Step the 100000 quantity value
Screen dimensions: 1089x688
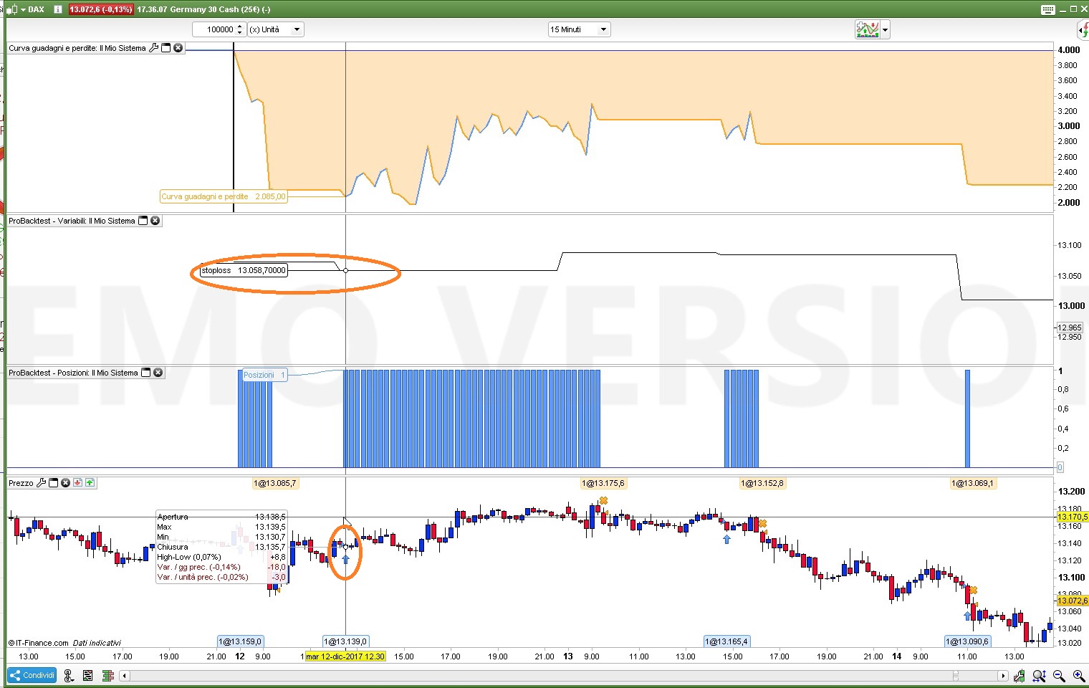pos(240,29)
